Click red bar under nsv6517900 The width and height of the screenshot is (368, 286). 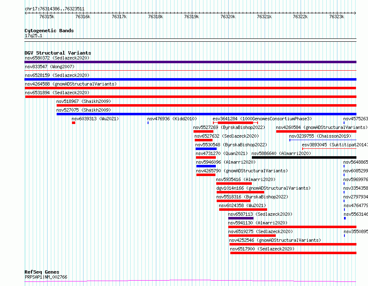click(x=294, y=253)
